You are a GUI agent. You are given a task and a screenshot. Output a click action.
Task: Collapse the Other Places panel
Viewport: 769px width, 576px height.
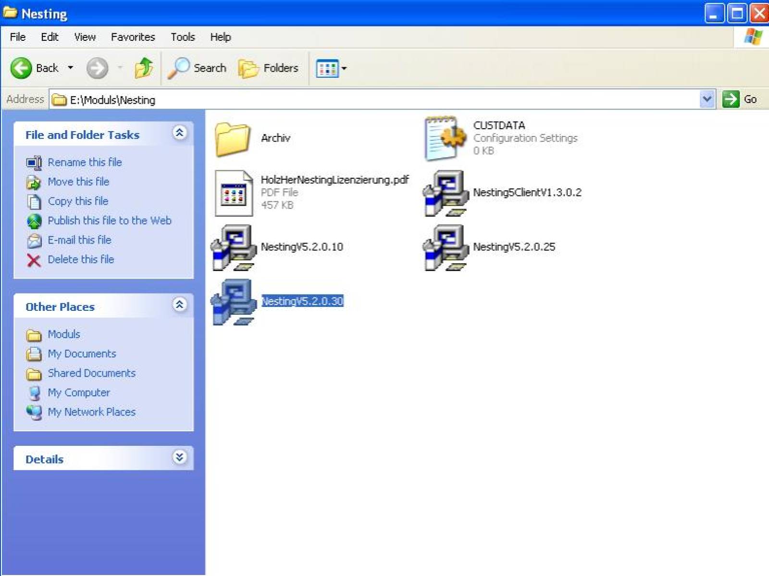tap(179, 305)
